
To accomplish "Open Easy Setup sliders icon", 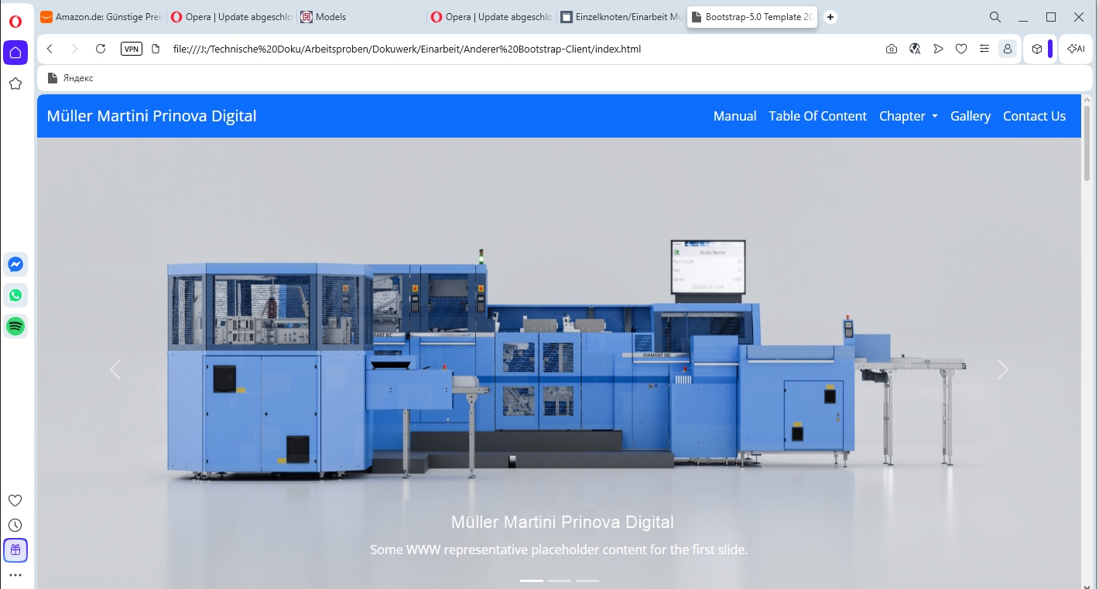I will [984, 49].
